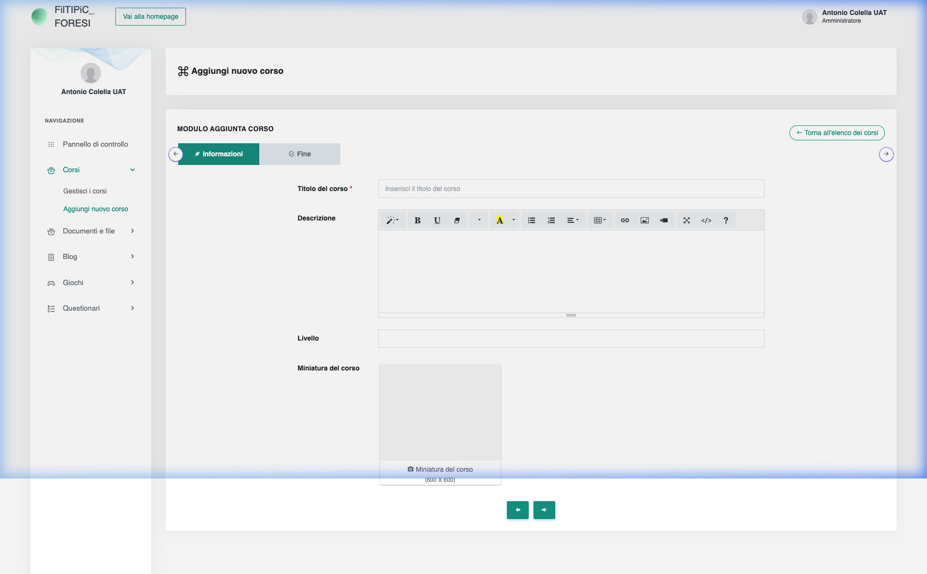This screenshot has width=927, height=574.
Task: Insert a link in the description
Action: tap(625, 220)
